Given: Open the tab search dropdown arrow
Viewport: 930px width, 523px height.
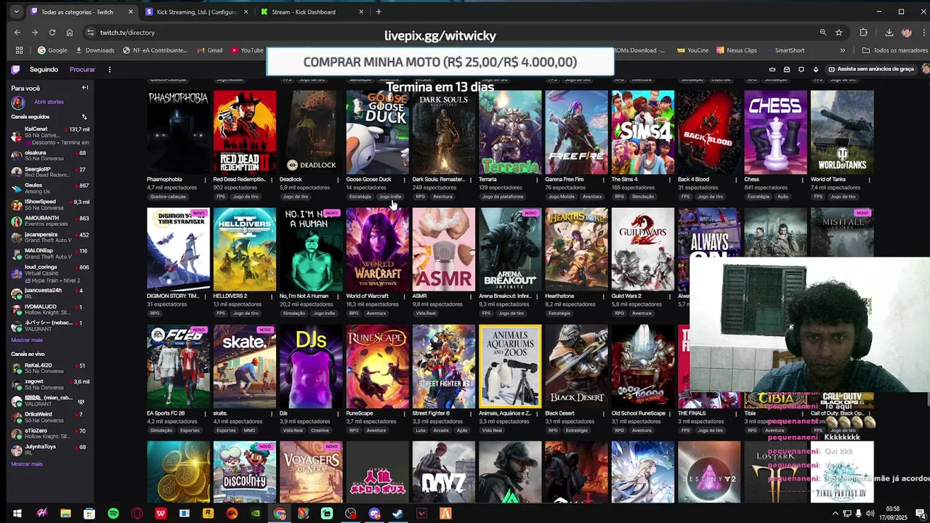Looking at the screenshot, I should (x=16, y=12).
